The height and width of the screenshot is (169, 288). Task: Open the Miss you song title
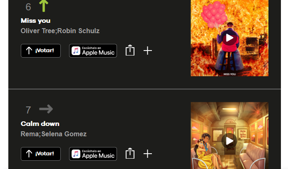coord(36,21)
